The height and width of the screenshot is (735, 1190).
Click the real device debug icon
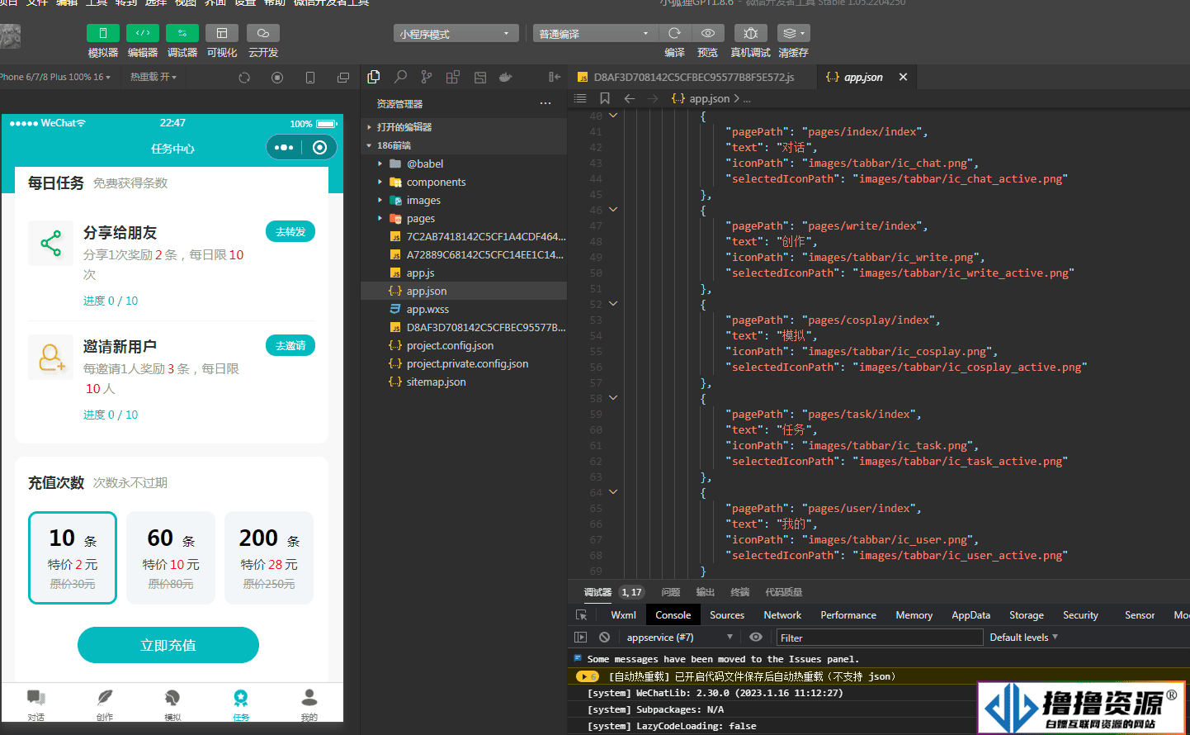pyautogui.click(x=750, y=33)
